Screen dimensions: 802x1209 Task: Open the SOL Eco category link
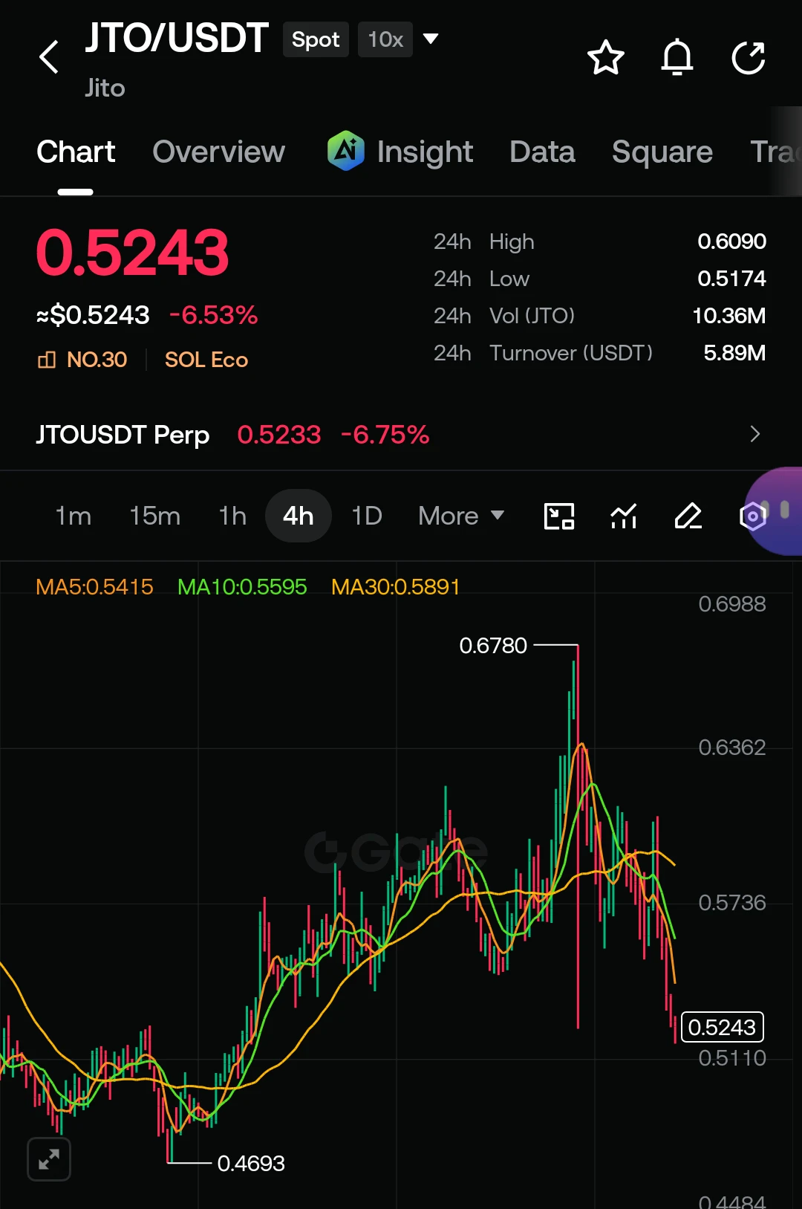tap(206, 360)
